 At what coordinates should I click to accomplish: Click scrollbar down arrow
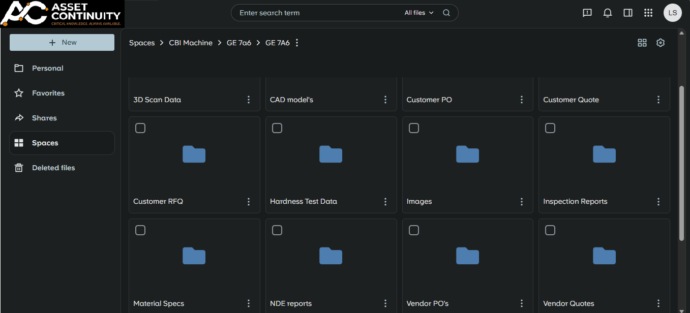tap(682, 310)
